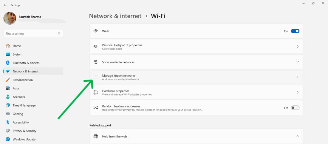This screenshot has width=328, height=144.
Task: Open Accessibility icon in sidebar
Action: coord(8,122)
